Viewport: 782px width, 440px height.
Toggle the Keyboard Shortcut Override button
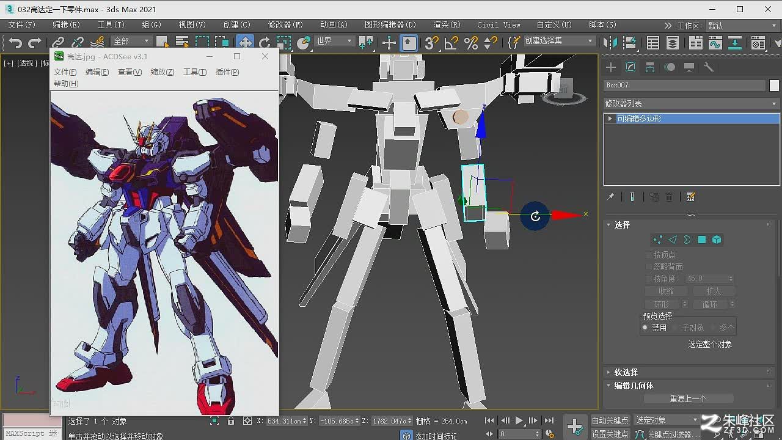pyautogui.click(x=409, y=43)
